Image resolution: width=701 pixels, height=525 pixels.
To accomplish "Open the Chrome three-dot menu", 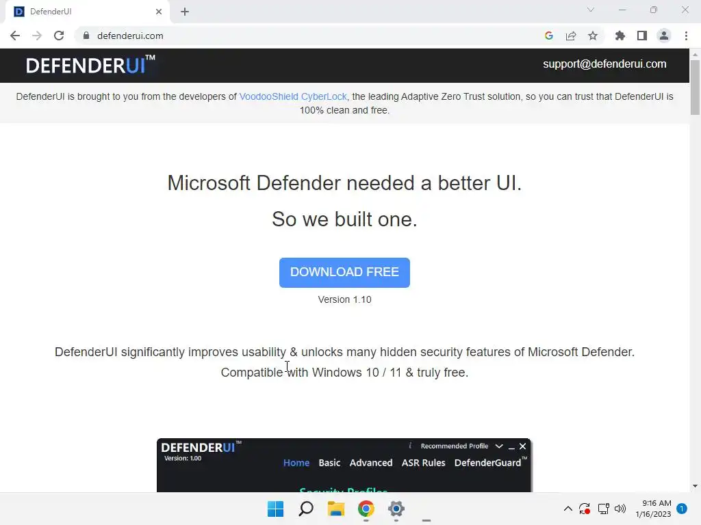I will click(x=686, y=36).
